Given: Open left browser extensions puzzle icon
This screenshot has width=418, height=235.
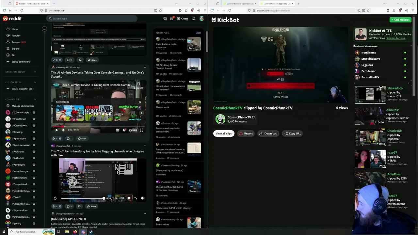Looking at the screenshot, I should [x=186, y=10].
